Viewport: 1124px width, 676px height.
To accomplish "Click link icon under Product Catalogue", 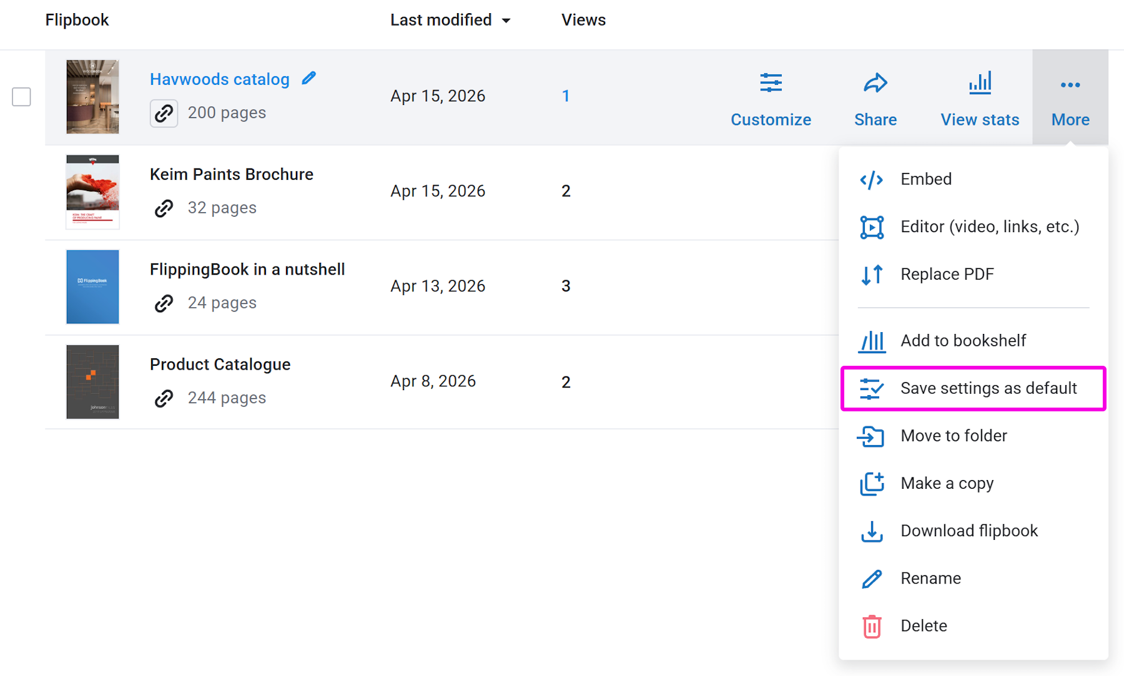I will point(164,398).
